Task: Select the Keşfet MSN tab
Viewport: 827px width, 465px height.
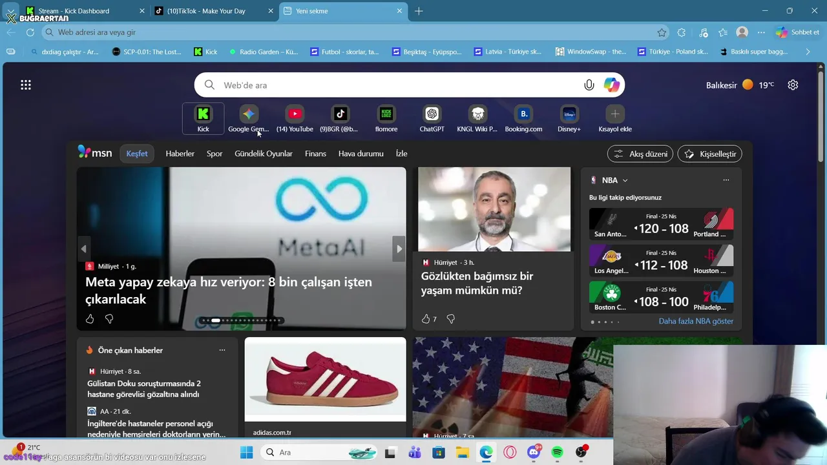Action: (137, 154)
